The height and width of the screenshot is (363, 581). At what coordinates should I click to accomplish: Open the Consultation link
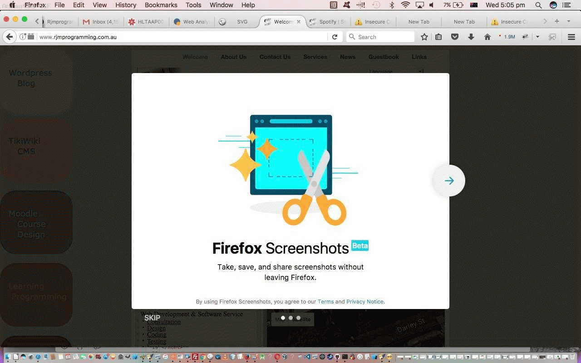(x=163, y=322)
